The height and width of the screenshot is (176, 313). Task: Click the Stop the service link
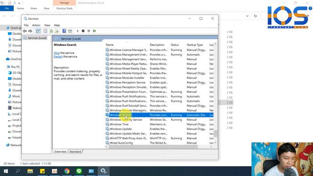[57, 53]
